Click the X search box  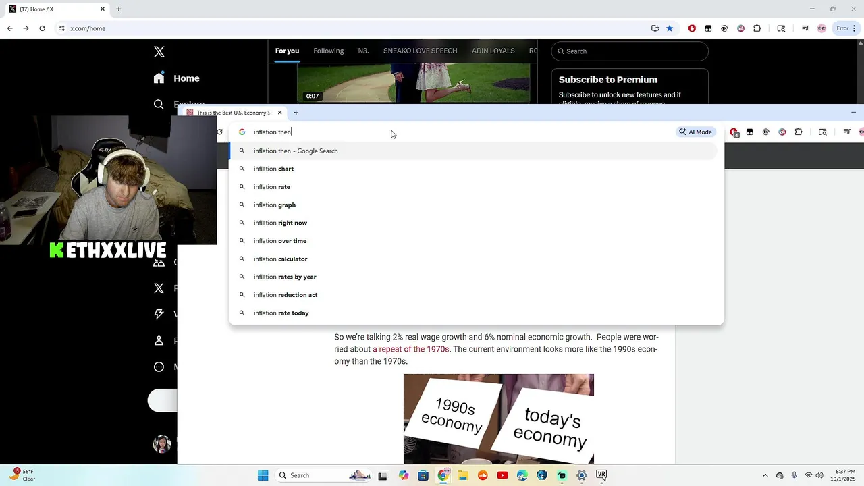(630, 51)
